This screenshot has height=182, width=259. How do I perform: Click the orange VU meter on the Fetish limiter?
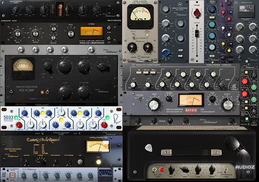click(x=92, y=31)
